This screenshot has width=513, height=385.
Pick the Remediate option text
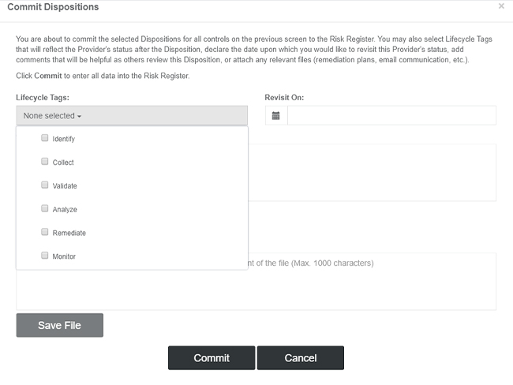(69, 233)
